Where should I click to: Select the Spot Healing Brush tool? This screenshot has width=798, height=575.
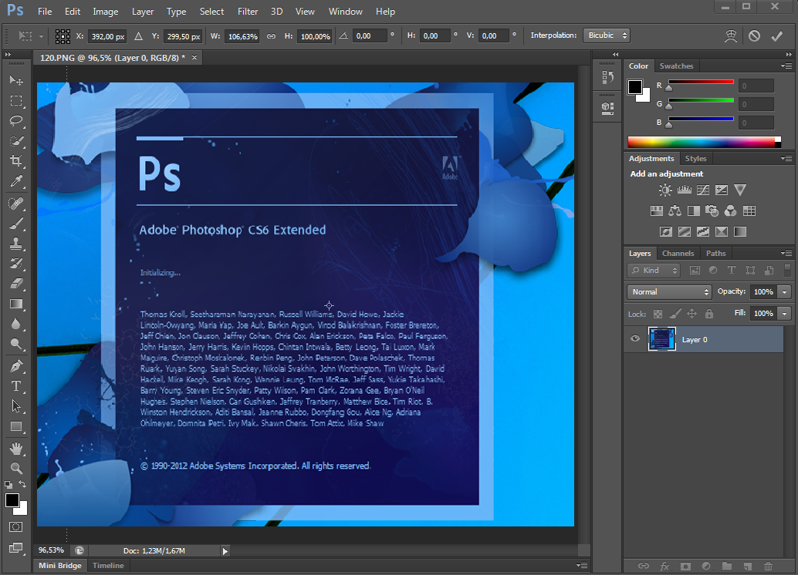point(16,203)
